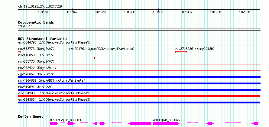This screenshot has height=127, width=269.
Task: Open nsv4501761 gnomAD structural variant label
Action: 101,49
